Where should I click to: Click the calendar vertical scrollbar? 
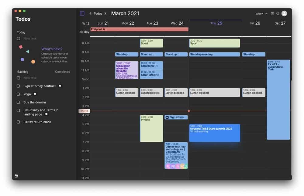point(291,128)
